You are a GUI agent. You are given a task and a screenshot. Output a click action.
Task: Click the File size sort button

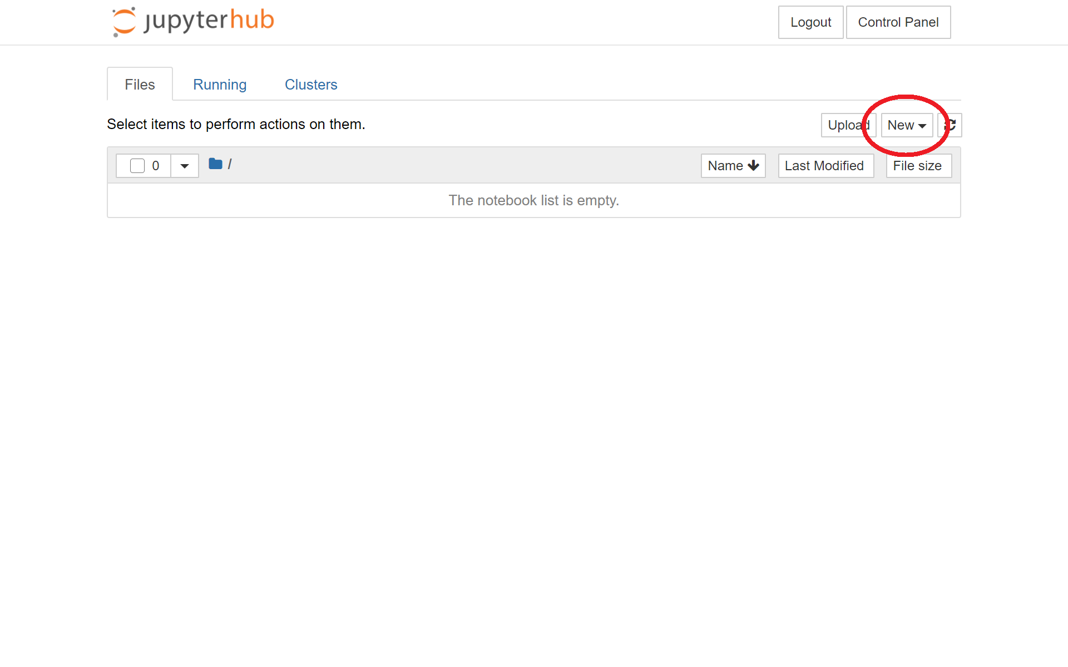(917, 165)
